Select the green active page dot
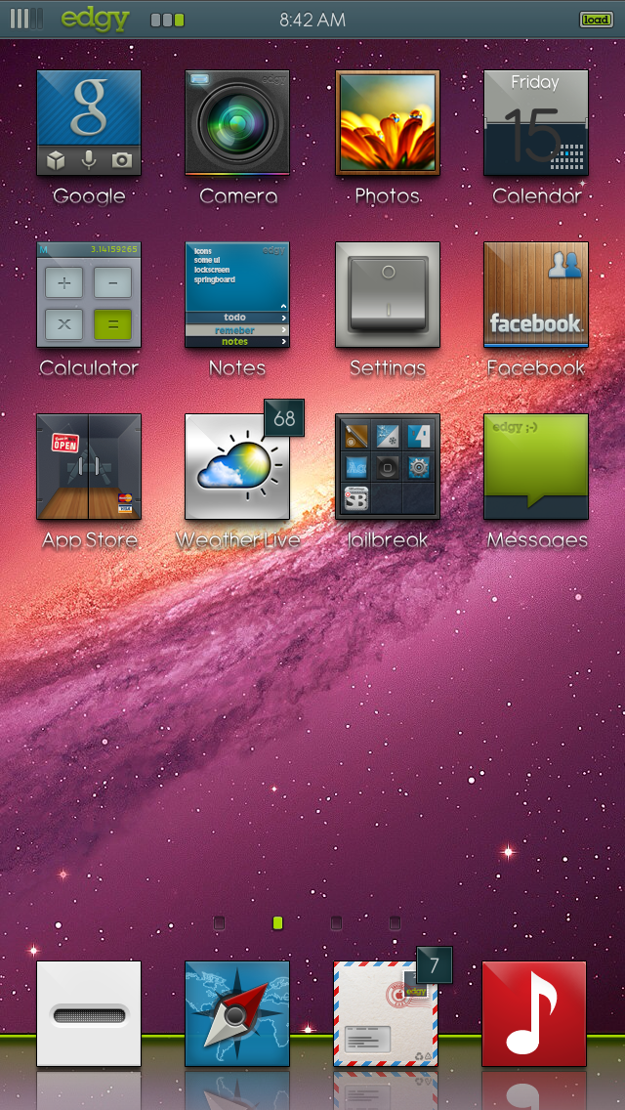 click(278, 922)
